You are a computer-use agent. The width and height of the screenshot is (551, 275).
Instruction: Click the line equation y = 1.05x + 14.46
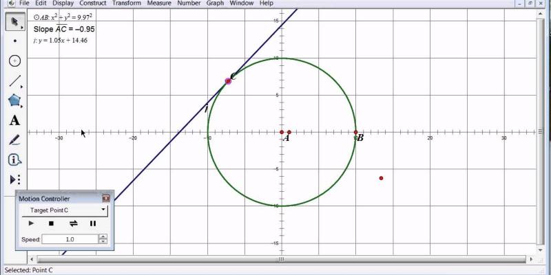61,41
